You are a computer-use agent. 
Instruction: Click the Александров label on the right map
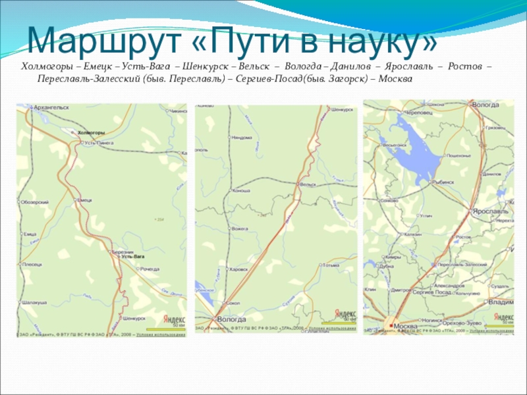pyautogui.click(x=449, y=286)
